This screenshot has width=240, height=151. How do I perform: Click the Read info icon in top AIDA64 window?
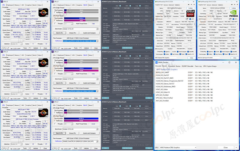120,6
